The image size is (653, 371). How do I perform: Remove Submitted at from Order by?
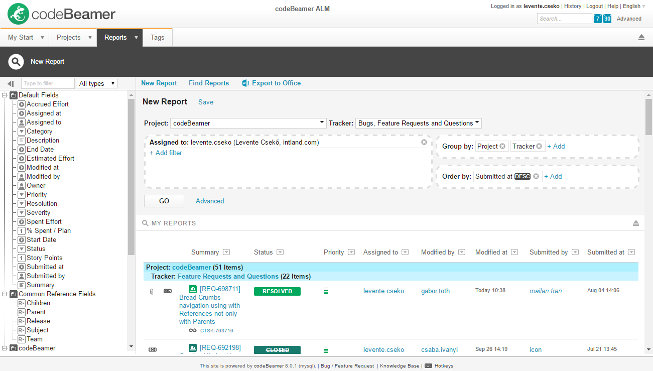pos(536,176)
